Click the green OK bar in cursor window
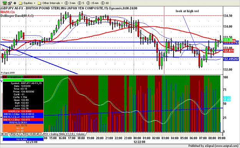 pyautogui.click(x=23, y=80)
